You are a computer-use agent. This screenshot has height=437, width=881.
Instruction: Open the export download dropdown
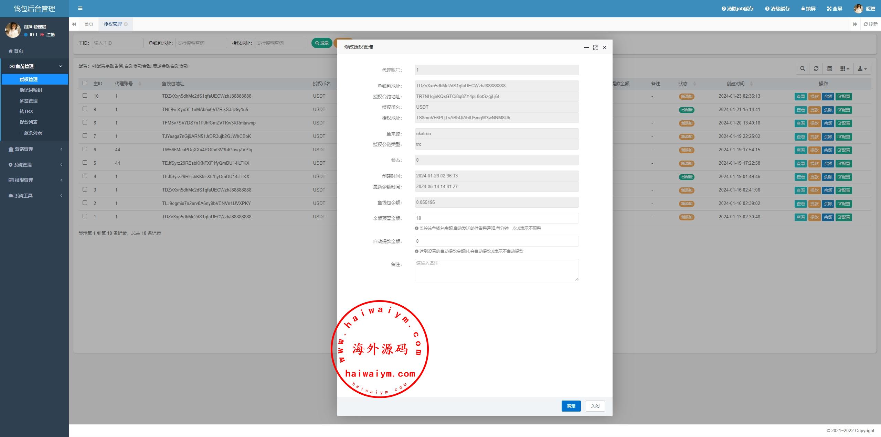tap(862, 69)
